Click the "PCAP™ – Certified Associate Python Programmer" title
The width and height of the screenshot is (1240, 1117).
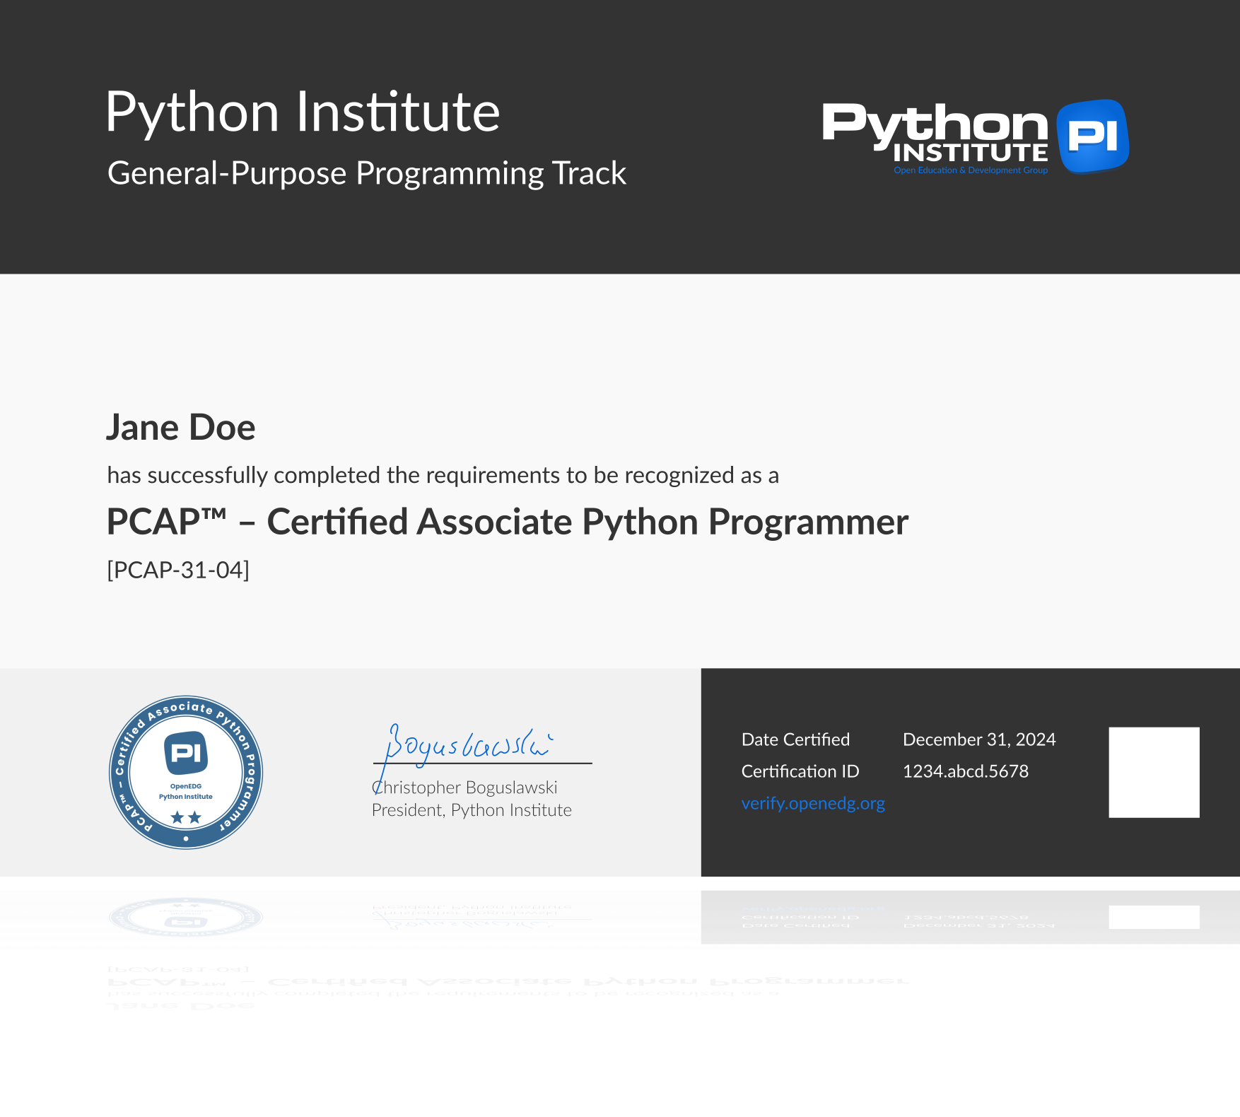click(507, 522)
